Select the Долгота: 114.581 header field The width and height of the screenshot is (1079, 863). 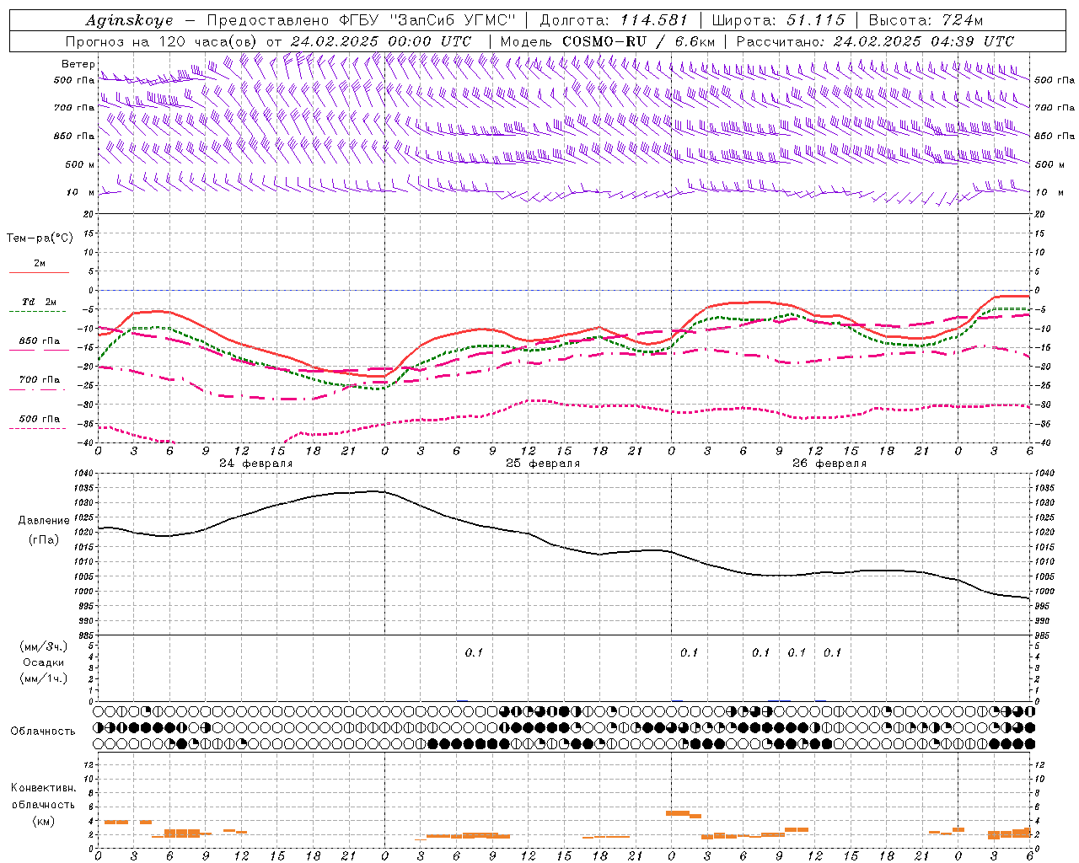click(x=614, y=20)
